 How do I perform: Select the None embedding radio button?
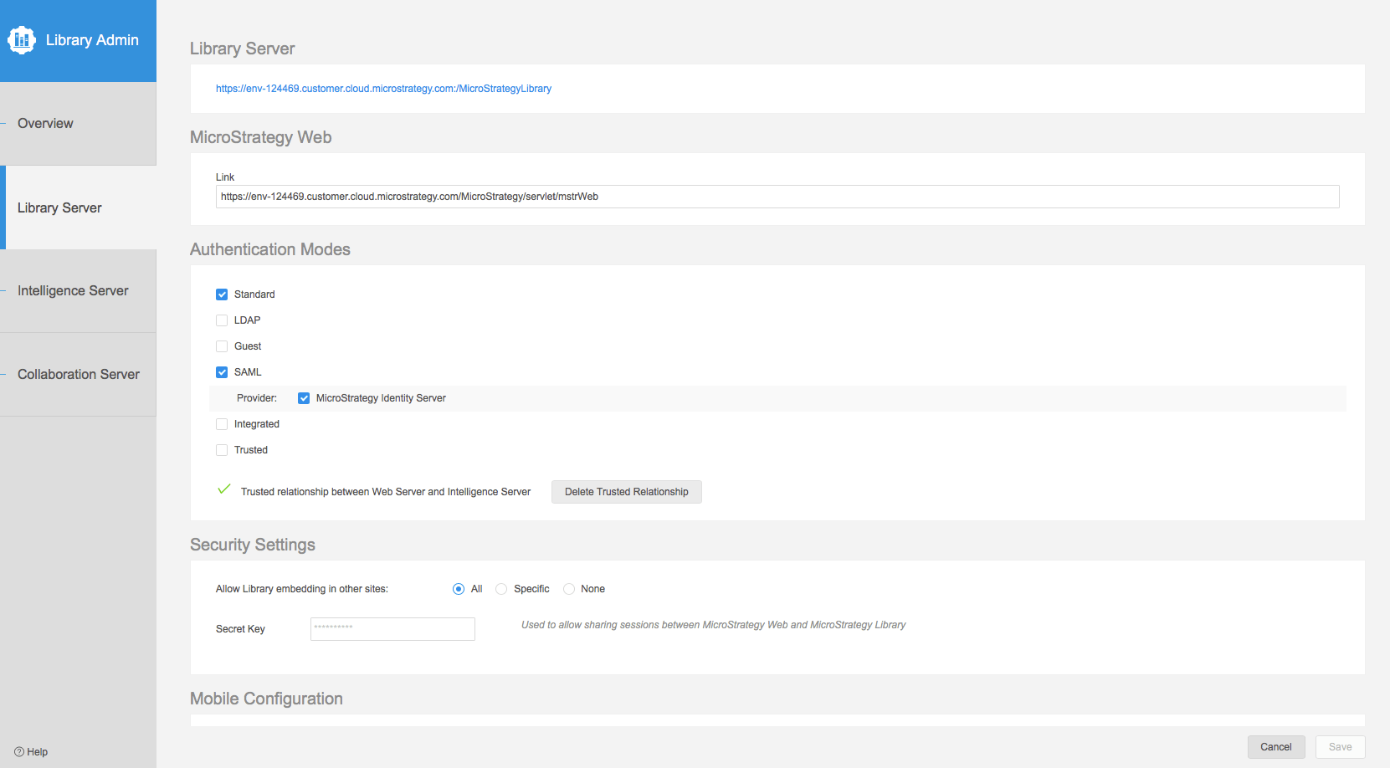click(x=569, y=589)
